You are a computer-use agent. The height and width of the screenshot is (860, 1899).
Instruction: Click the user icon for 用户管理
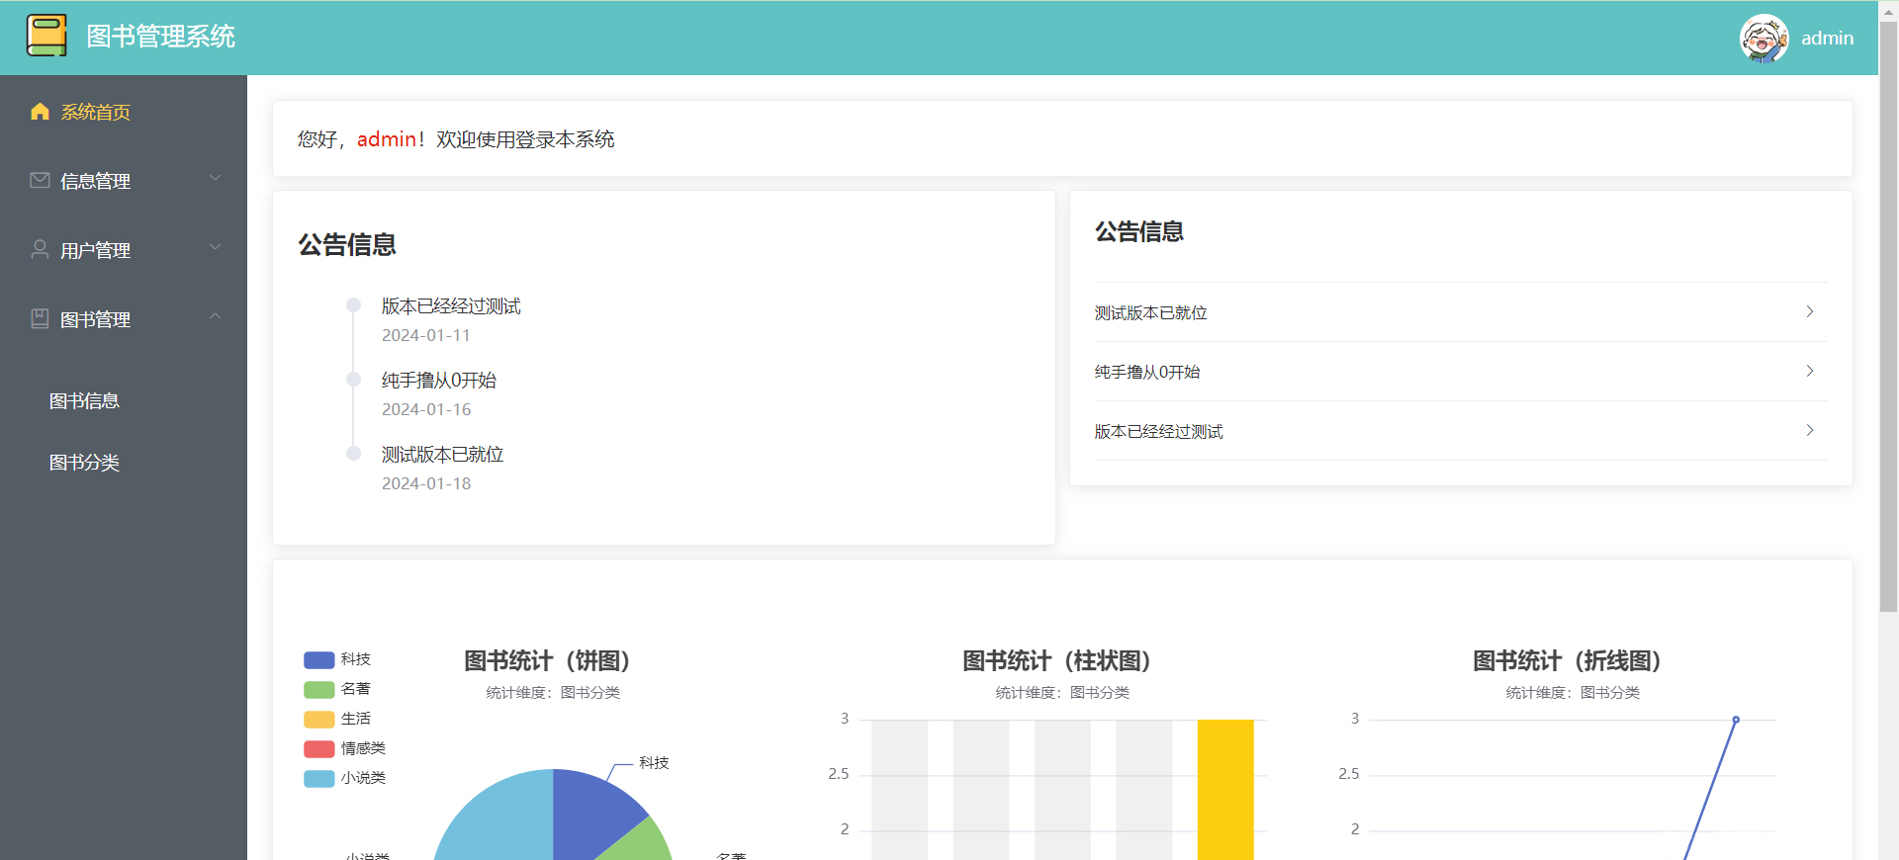(40, 249)
